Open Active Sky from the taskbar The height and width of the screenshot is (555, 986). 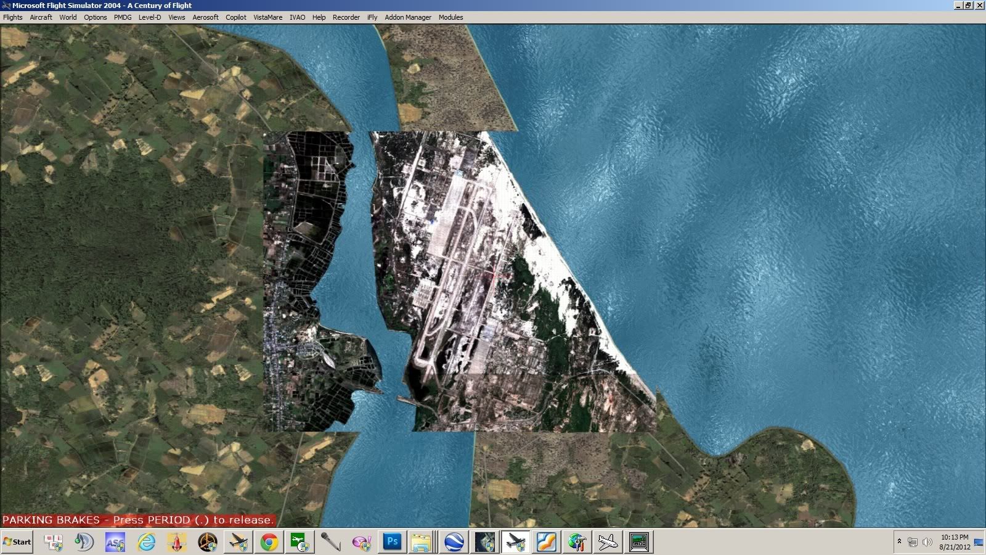click(x=114, y=543)
